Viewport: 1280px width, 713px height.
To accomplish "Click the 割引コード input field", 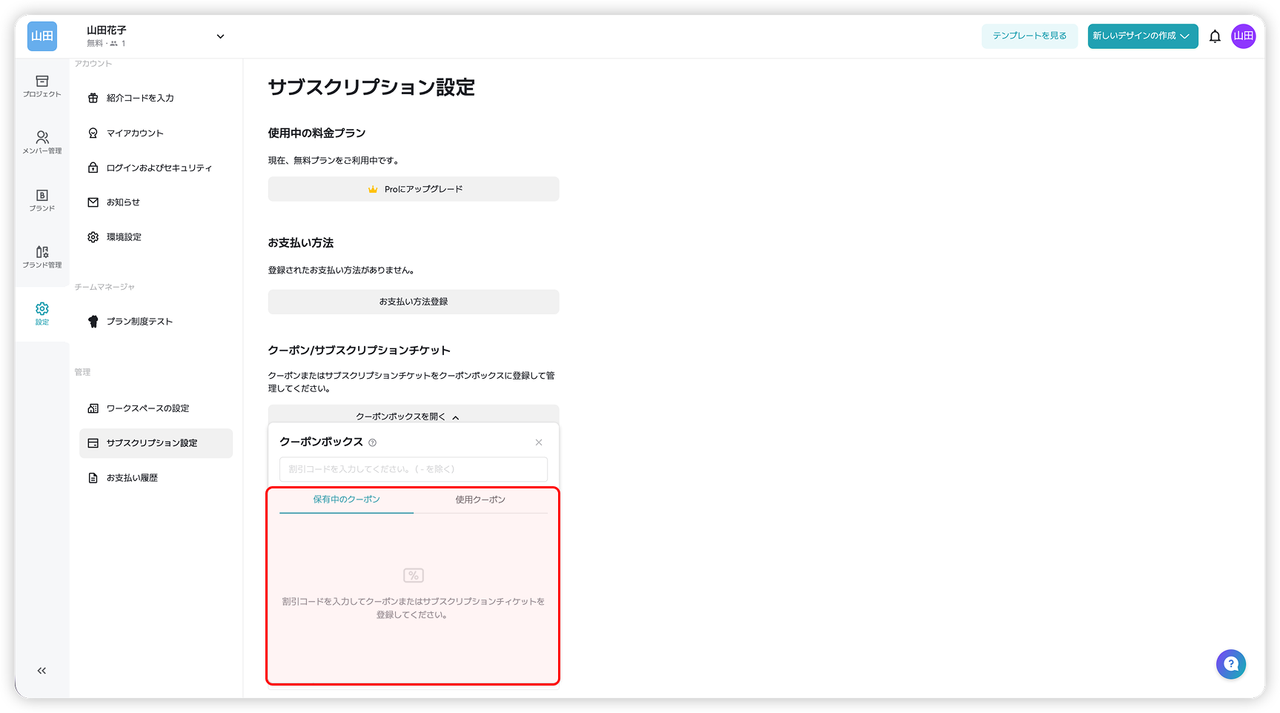I will tap(413, 468).
